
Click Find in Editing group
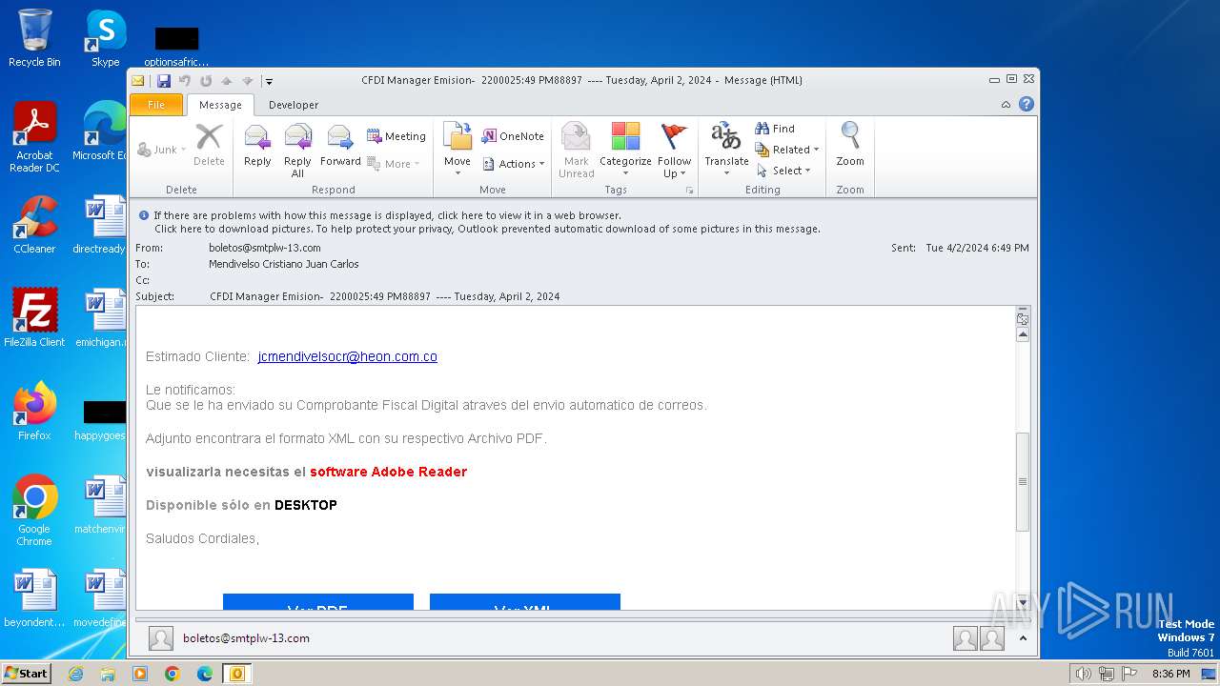775,129
